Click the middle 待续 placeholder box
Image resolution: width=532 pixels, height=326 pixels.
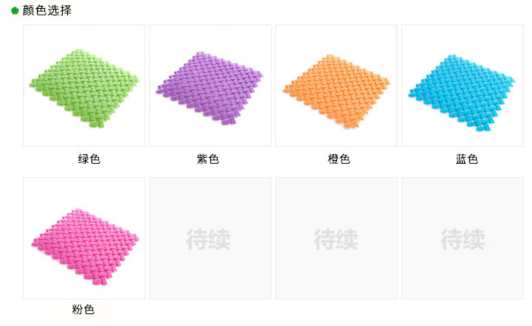click(336, 238)
